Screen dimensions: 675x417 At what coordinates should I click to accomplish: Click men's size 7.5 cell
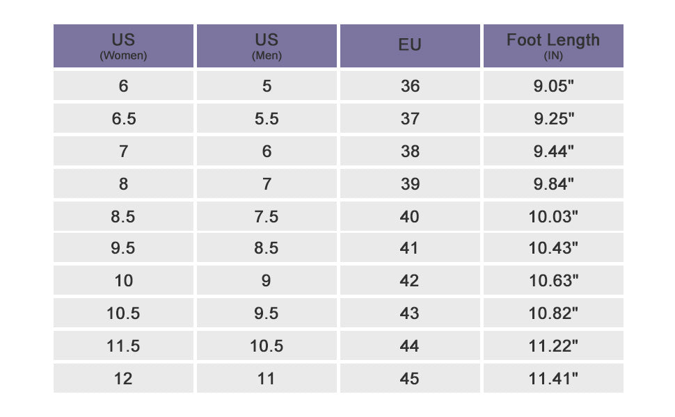(267, 216)
